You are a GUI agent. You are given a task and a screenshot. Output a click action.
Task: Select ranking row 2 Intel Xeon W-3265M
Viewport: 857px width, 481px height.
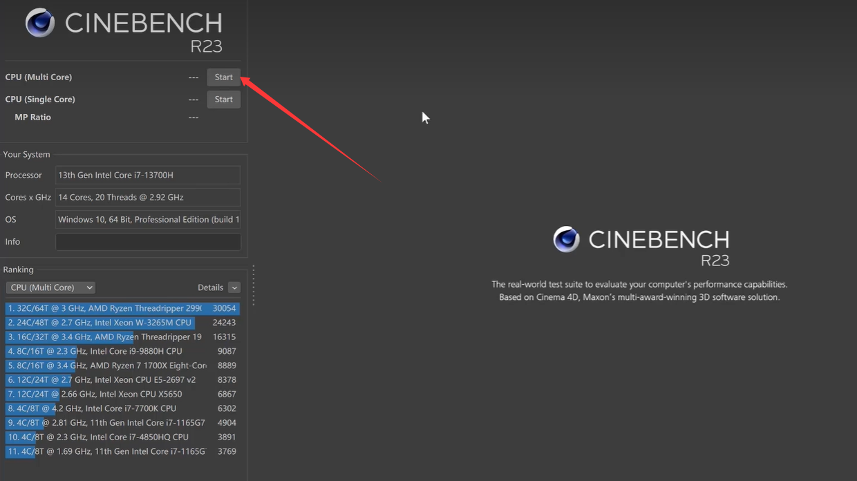coord(122,323)
